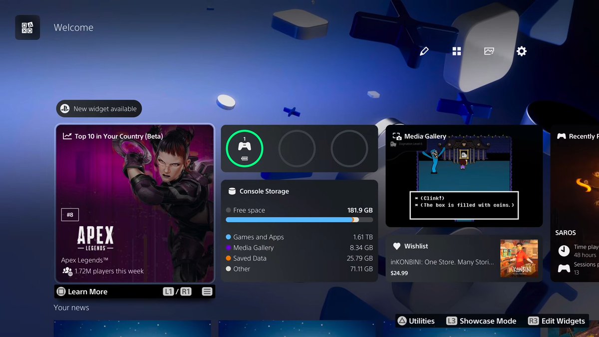599x337 pixels.
Task: Open the Console Storage heading
Action: (x=264, y=191)
